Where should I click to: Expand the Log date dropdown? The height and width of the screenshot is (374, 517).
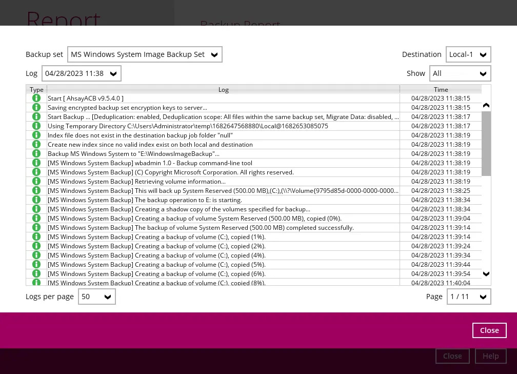point(82,73)
